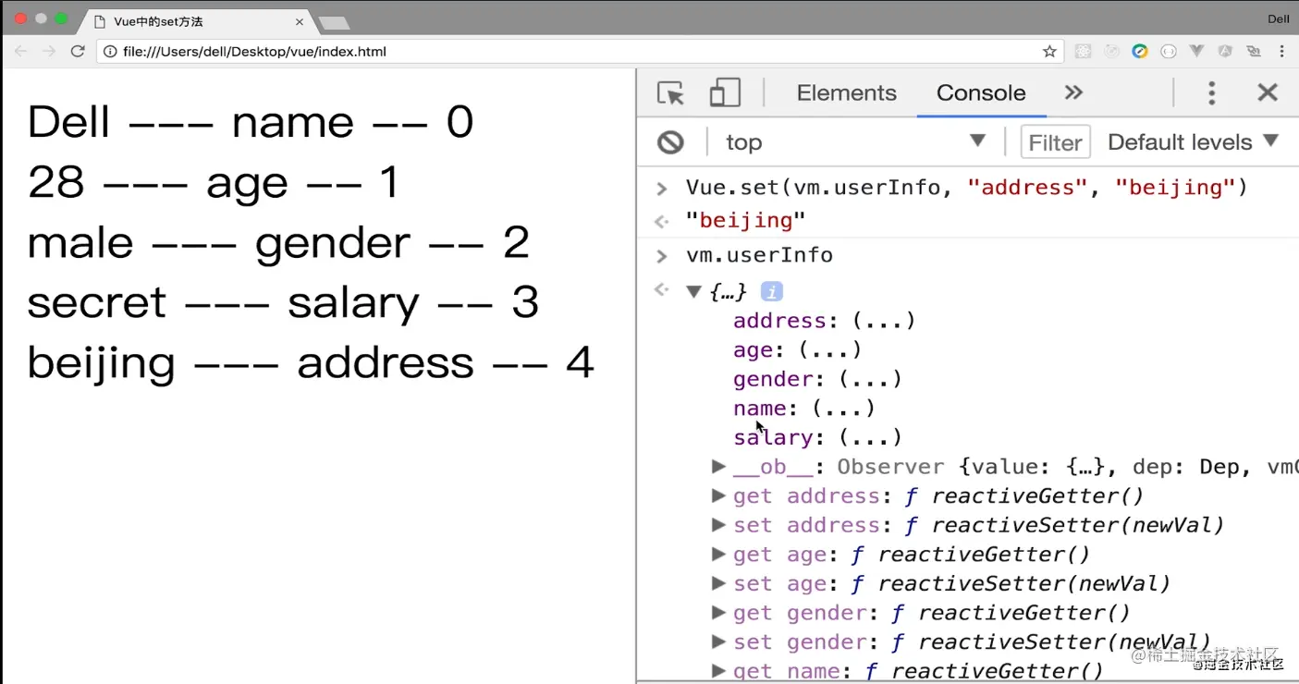Image resolution: width=1299 pixels, height=684 pixels.
Task: Expand the 'set address' reactiveSetter entry
Action: tap(718, 526)
